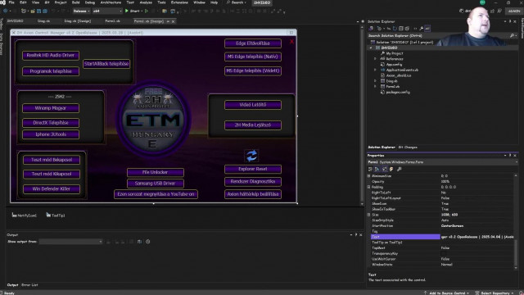The height and width of the screenshot is (295, 524).
Task: Switch to the Error List tab
Action: [x=29, y=285]
